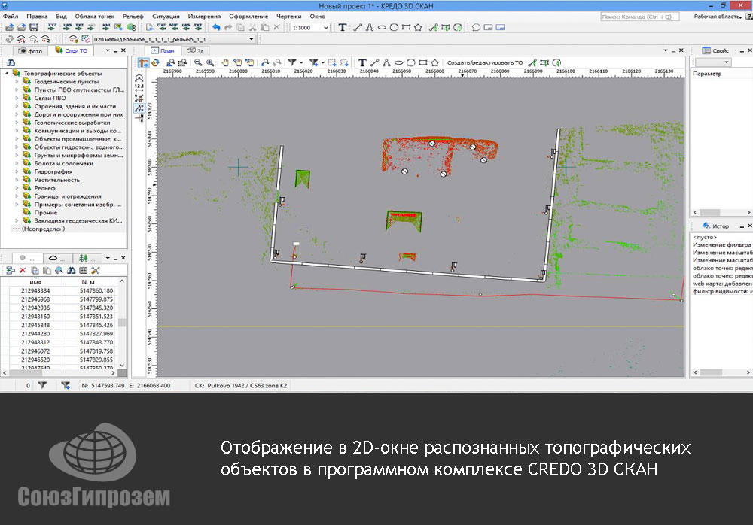
Task: Click the hand pan tool in the plan toolbar
Action: click(x=224, y=63)
